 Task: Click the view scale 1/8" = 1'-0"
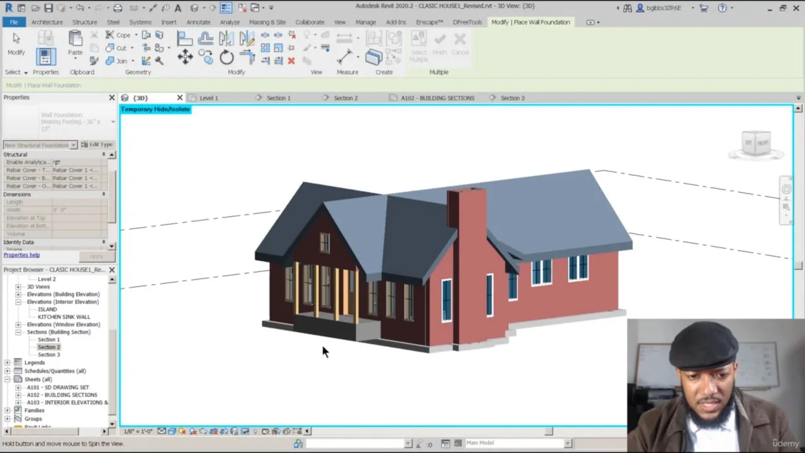[x=138, y=431]
